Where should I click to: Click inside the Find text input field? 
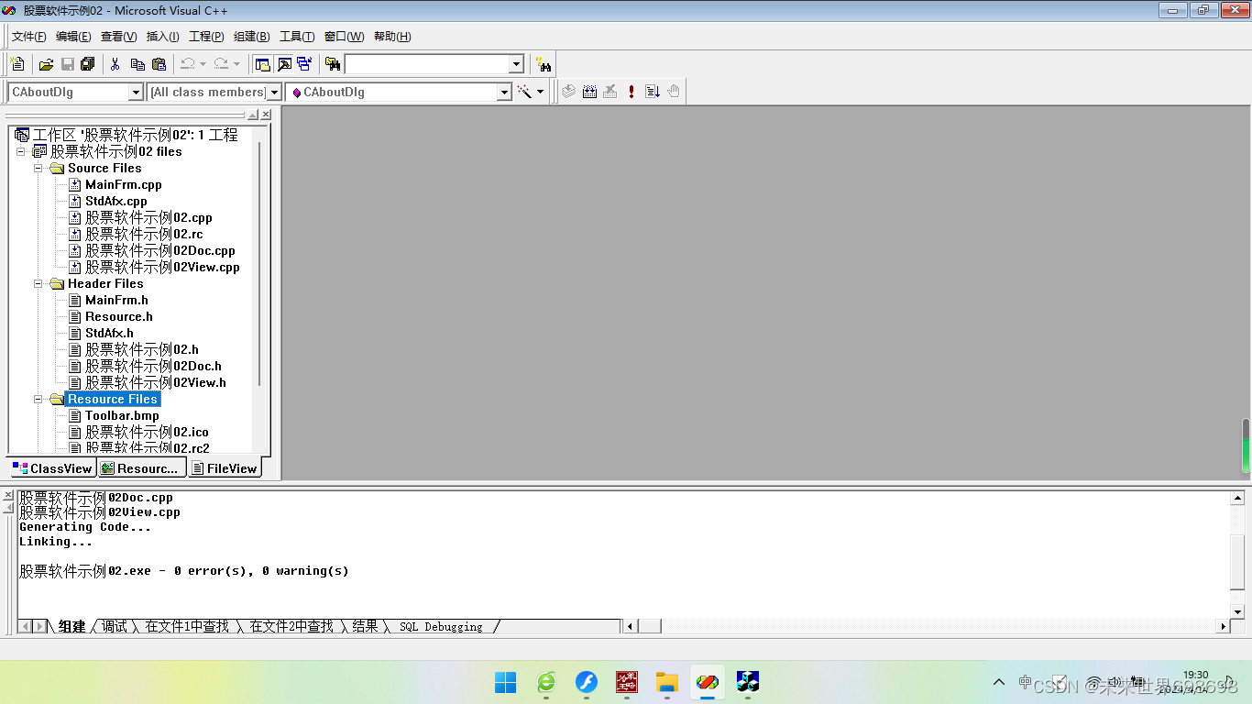click(426, 64)
